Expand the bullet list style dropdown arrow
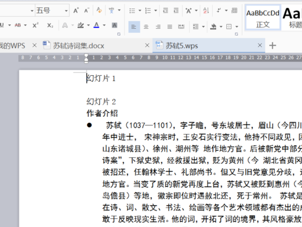 point(140,11)
